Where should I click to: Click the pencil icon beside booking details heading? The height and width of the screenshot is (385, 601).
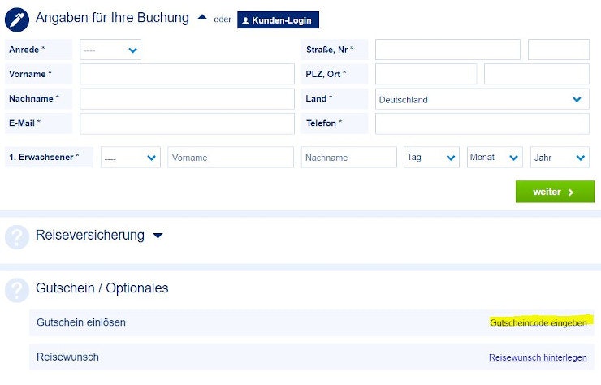17,19
